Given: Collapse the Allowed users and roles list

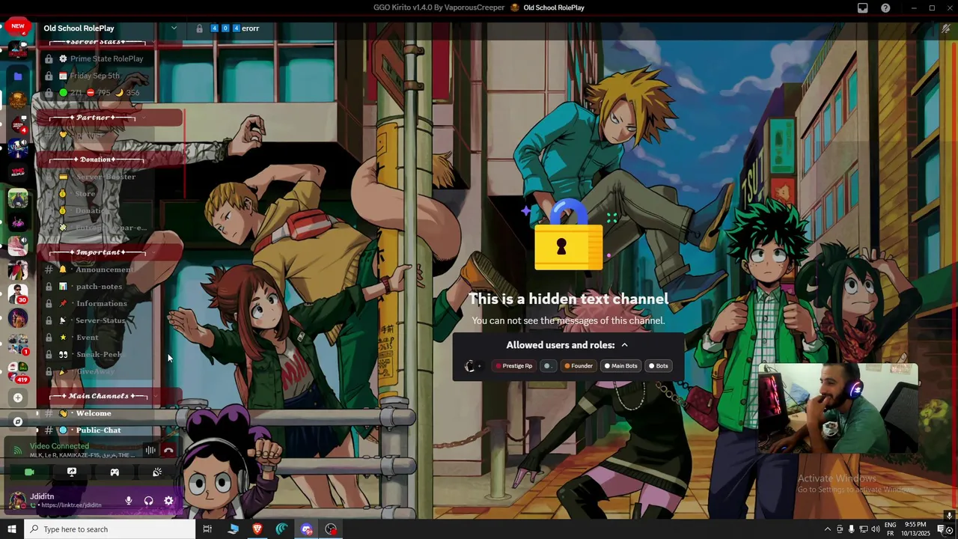Looking at the screenshot, I should 567,345.
